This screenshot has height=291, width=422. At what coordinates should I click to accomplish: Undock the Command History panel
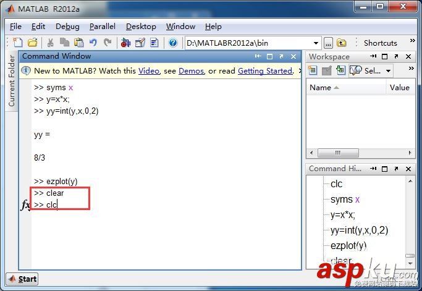coord(396,169)
